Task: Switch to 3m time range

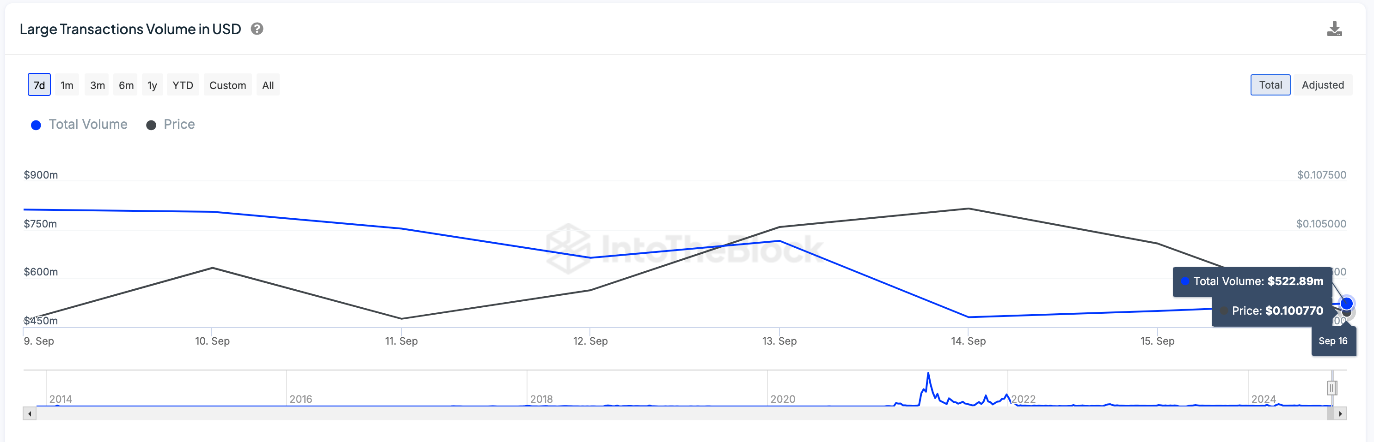Action: pos(97,85)
